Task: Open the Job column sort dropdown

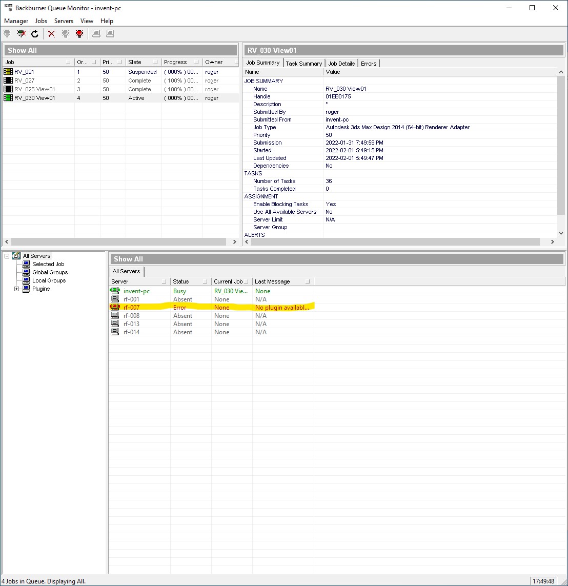Action: point(68,62)
